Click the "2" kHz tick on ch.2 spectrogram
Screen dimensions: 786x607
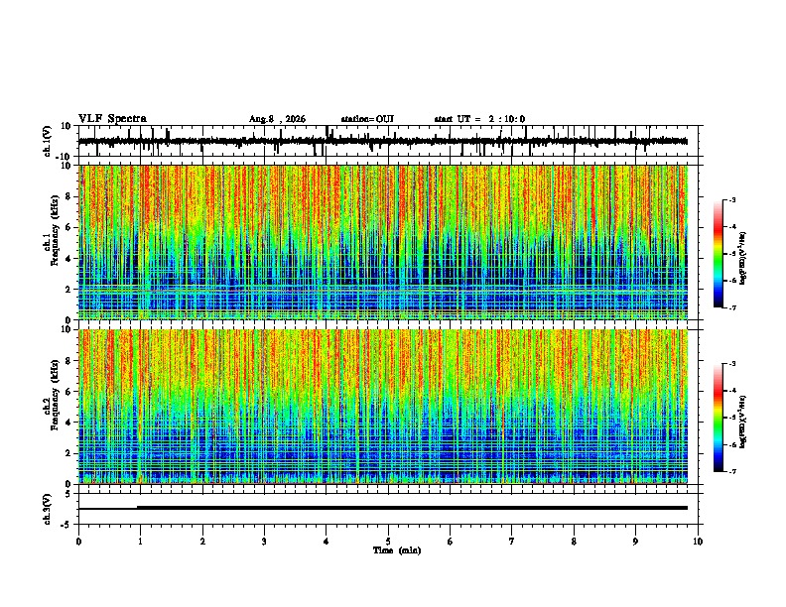tap(68, 453)
